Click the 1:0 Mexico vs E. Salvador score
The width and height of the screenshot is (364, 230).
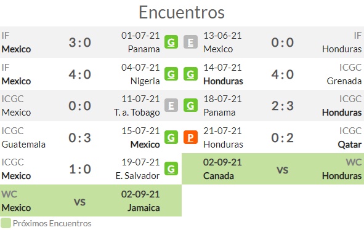point(79,169)
